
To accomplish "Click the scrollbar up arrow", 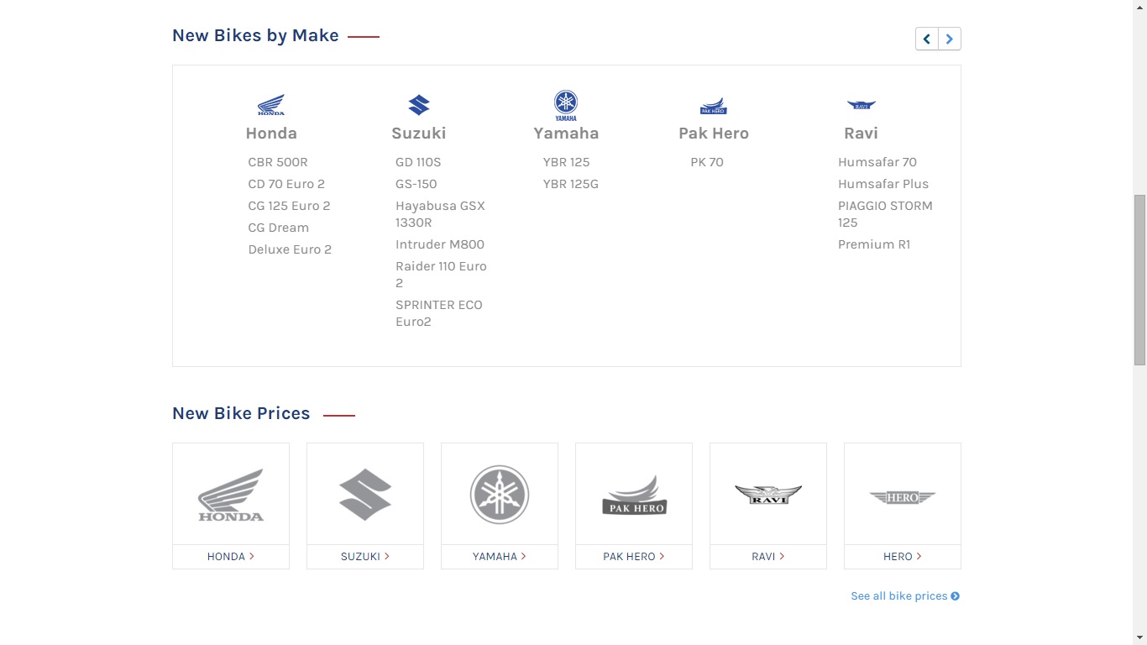I will pyautogui.click(x=1139, y=7).
